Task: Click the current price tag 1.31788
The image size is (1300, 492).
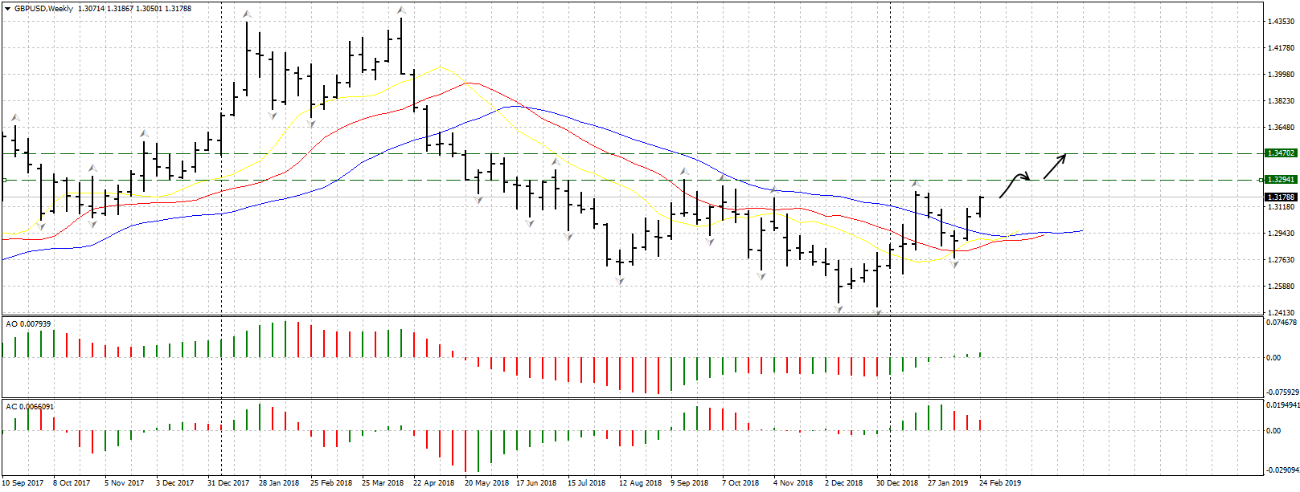Action: click(1281, 197)
